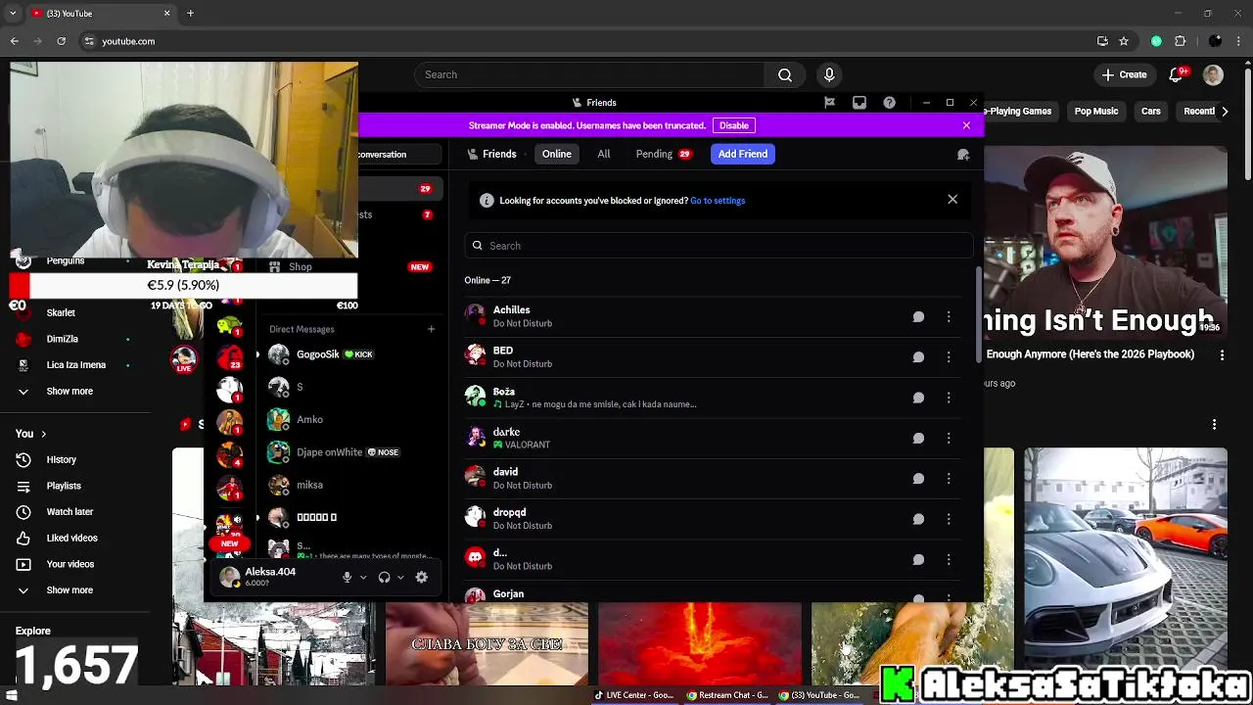Open LIVE Center taskbar item
The width and height of the screenshot is (1253, 705).
click(634, 695)
